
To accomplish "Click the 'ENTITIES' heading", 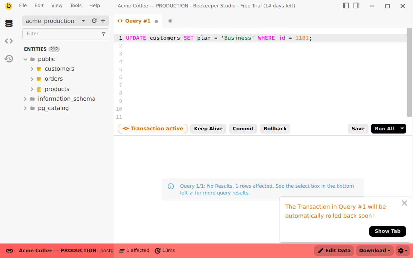I will [x=35, y=49].
